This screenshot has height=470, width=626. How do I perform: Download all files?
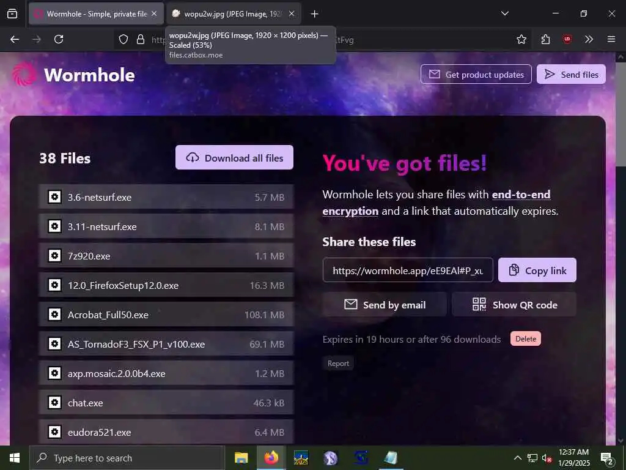point(234,157)
